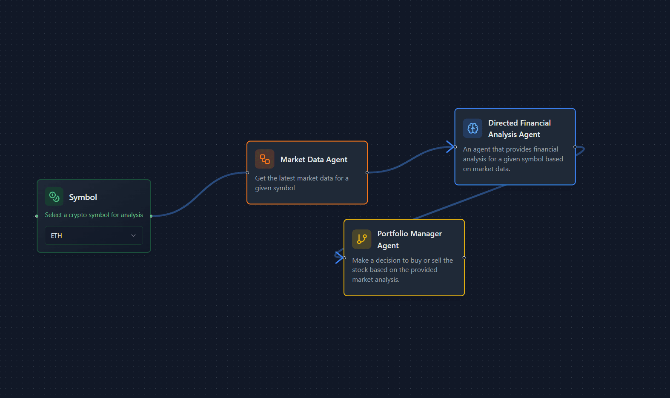Click the green coins icon on Symbol node
This screenshot has height=398, width=670.
click(x=54, y=197)
